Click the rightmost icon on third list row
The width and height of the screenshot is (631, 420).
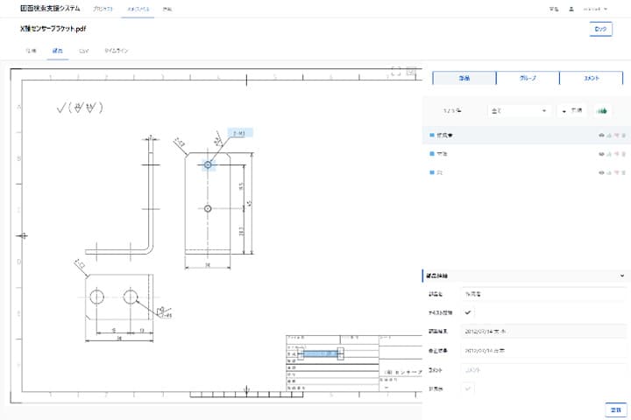624,172
